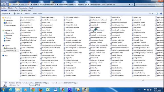Image resolution: width=164 pixels, height=92 pixels.
Task: Click the Photo Print green icon
Action: [x=22, y=10]
